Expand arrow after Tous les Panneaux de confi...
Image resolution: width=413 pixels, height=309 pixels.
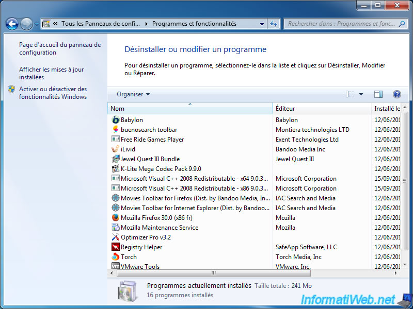click(147, 24)
